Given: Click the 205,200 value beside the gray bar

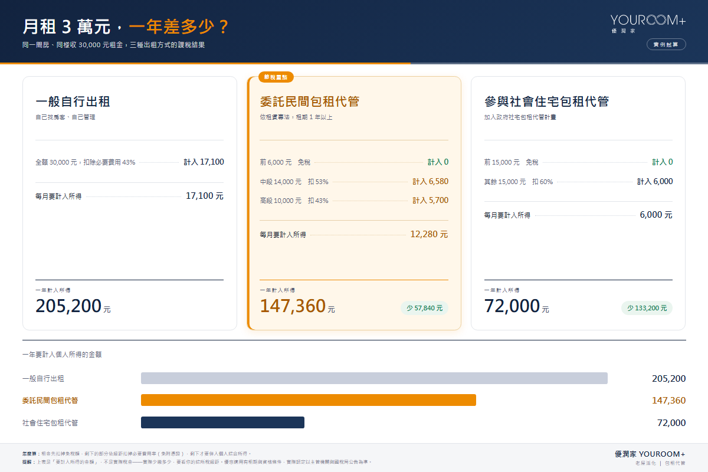Looking at the screenshot, I should click(669, 378).
